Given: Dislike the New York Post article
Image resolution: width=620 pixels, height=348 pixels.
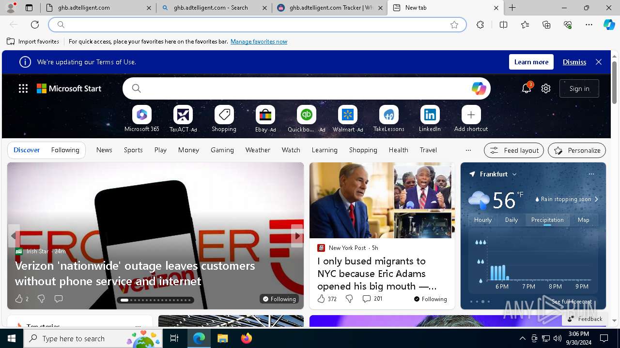Looking at the screenshot, I should tap(349, 299).
